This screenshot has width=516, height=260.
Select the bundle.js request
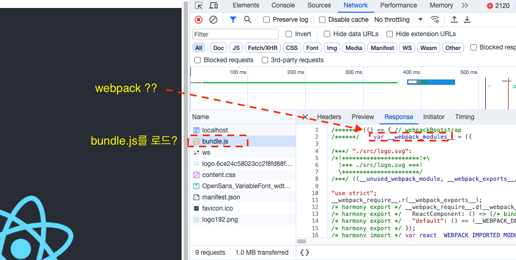point(243,141)
